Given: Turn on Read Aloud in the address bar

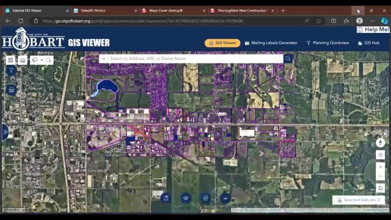Looking at the screenshot, I should point(307,21).
